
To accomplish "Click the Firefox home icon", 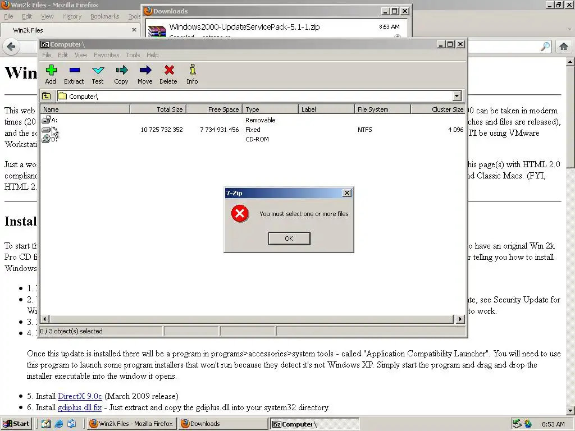I will [x=564, y=47].
